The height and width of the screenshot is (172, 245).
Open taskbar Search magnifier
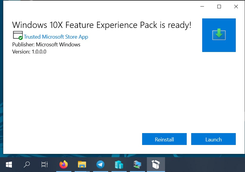tap(27, 165)
